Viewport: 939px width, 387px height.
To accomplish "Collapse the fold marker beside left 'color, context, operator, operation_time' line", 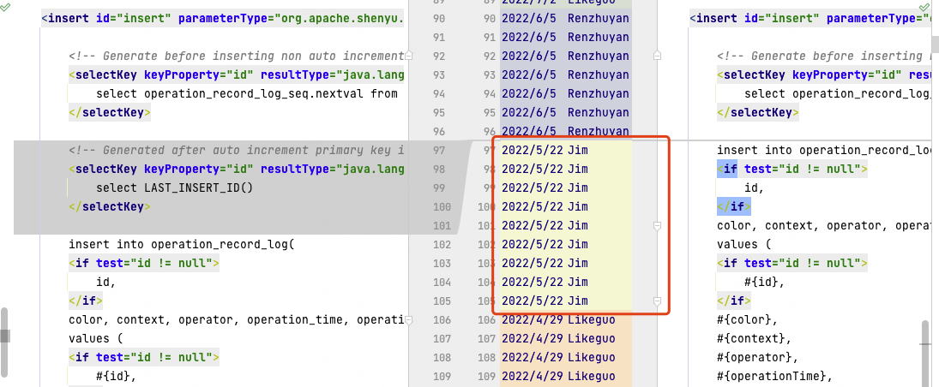I will 409,320.
